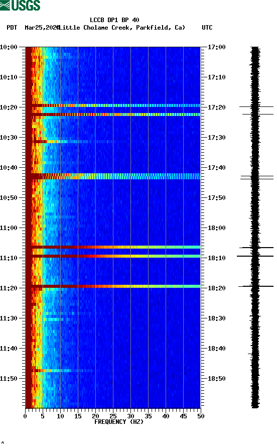Click the '5' frequency axis label

click(43, 416)
